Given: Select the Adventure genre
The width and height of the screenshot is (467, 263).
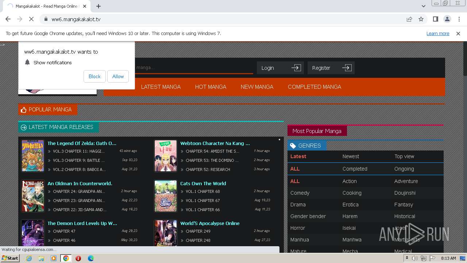Looking at the screenshot, I should pyautogui.click(x=406, y=181).
